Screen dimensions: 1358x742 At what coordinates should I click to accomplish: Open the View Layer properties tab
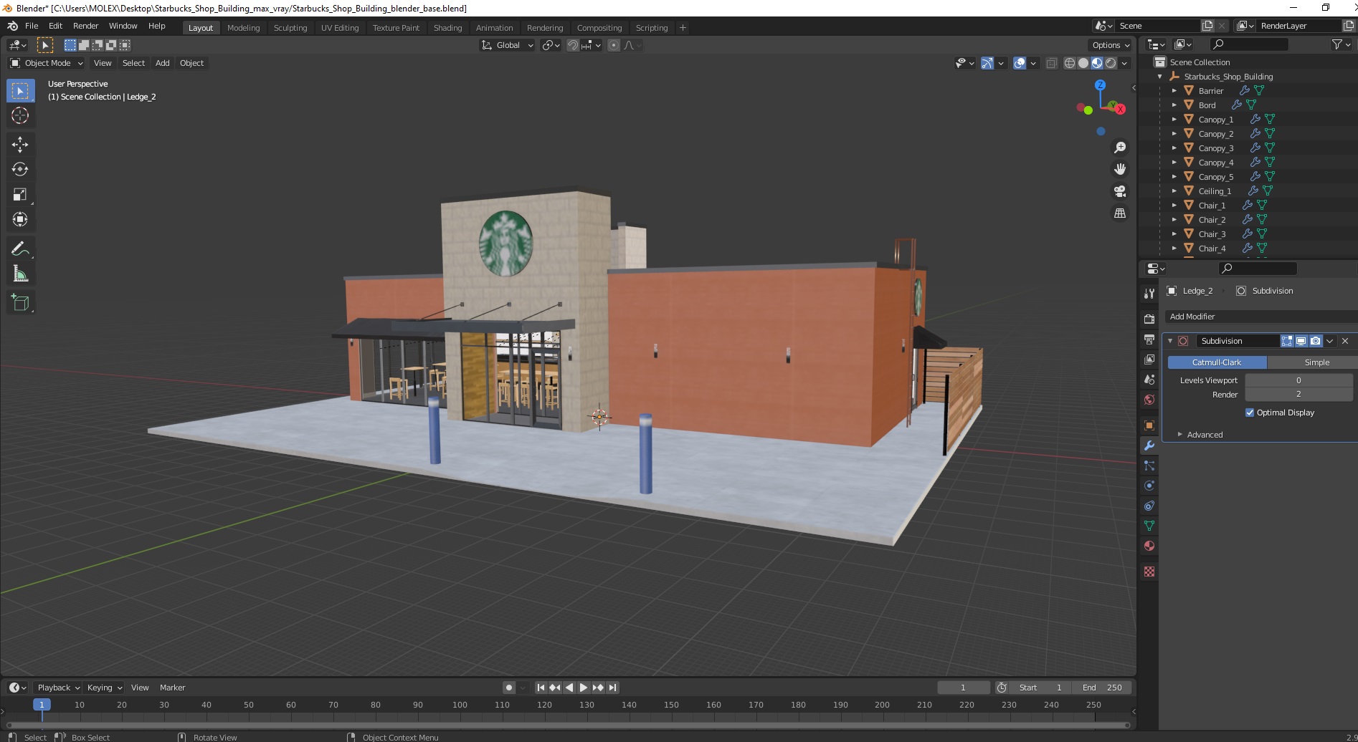click(x=1149, y=360)
